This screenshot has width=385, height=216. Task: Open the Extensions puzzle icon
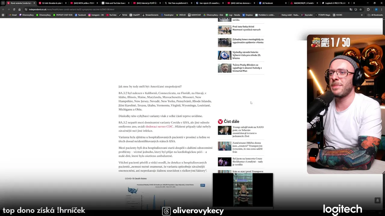click(x=368, y=9)
